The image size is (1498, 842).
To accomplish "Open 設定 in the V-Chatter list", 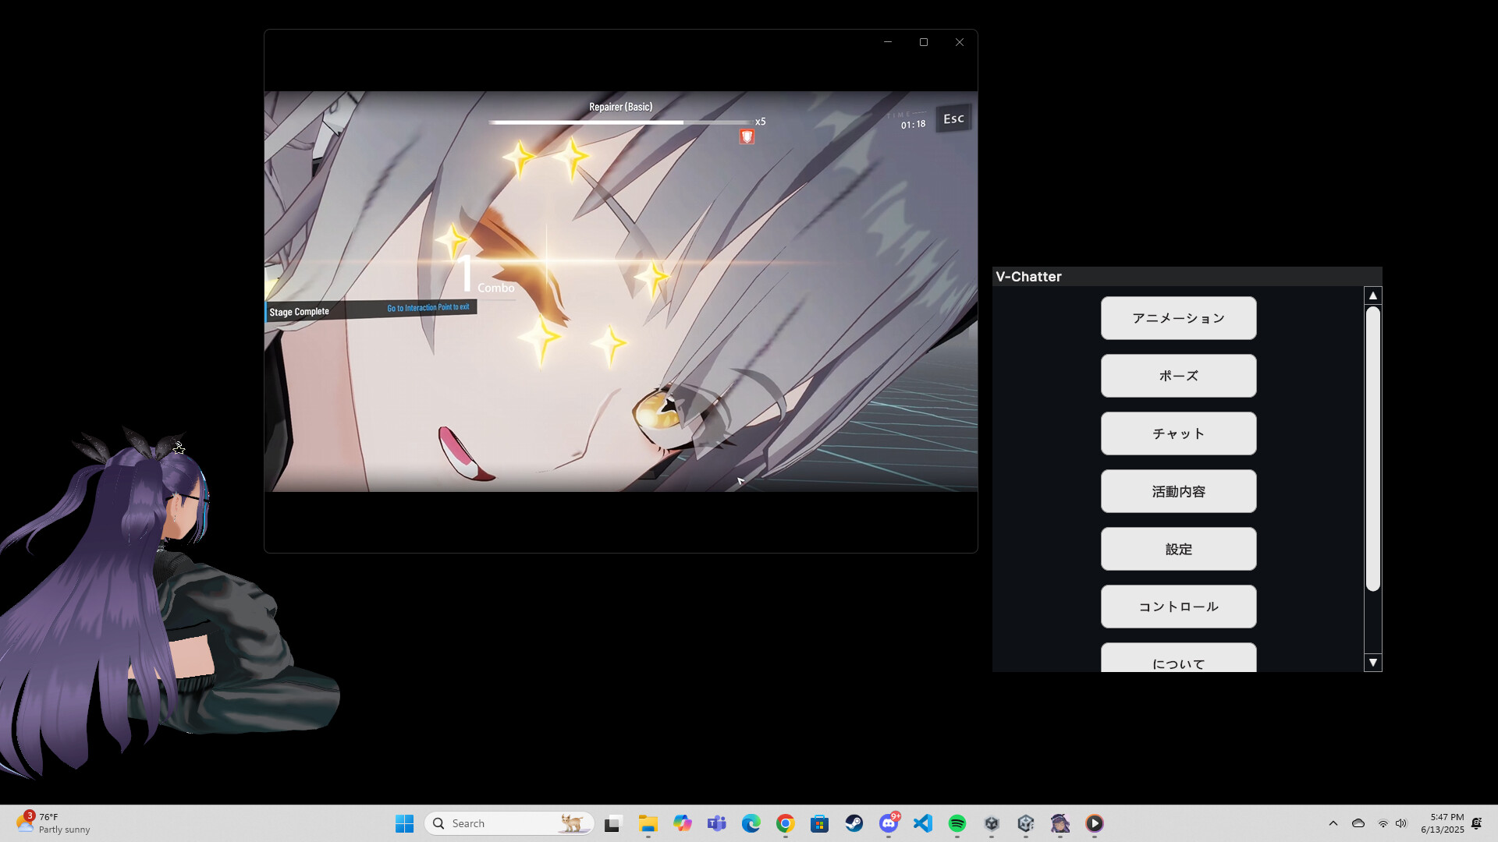I will click(1178, 549).
